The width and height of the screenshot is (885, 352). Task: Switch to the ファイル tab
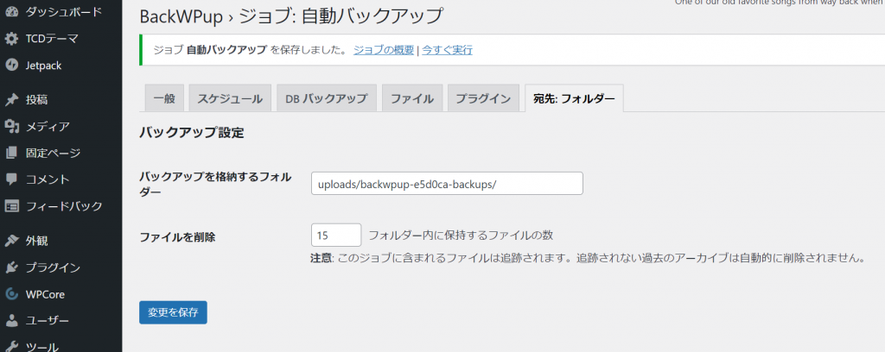412,98
